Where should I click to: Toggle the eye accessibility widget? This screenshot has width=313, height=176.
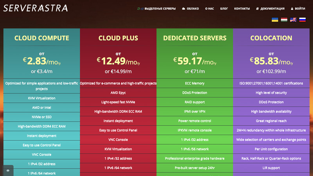point(8,171)
